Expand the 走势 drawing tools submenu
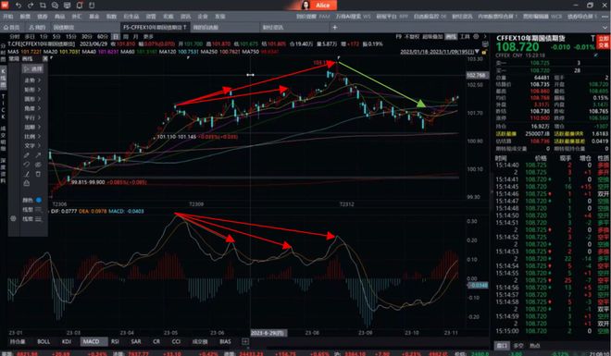This screenshot has height=356, width=611. [32, 80]
